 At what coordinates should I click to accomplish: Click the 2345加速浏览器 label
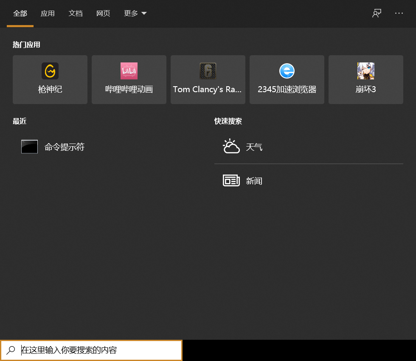287,90
